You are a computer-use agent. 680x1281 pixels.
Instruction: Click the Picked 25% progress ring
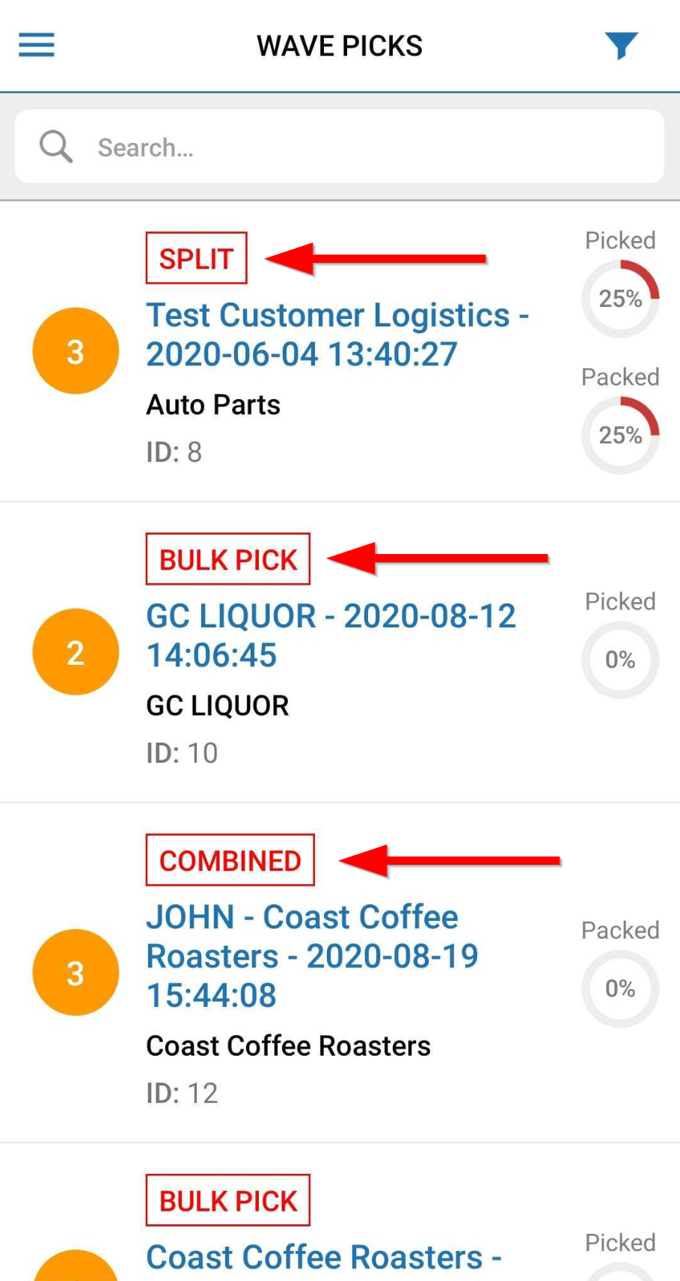pos(620,299)
